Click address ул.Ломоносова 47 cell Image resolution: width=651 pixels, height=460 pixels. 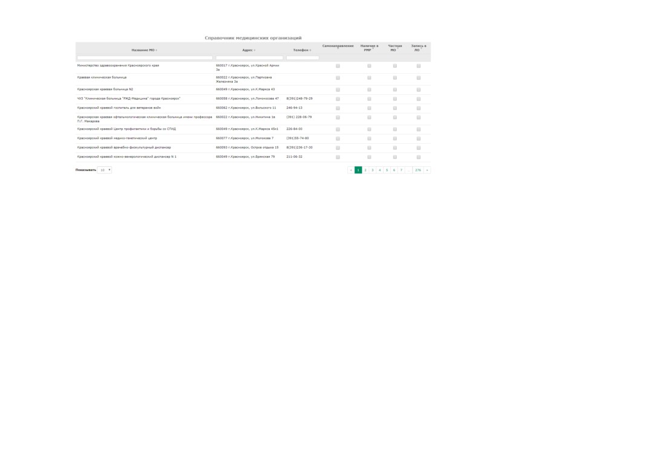(x=247, y=99)
